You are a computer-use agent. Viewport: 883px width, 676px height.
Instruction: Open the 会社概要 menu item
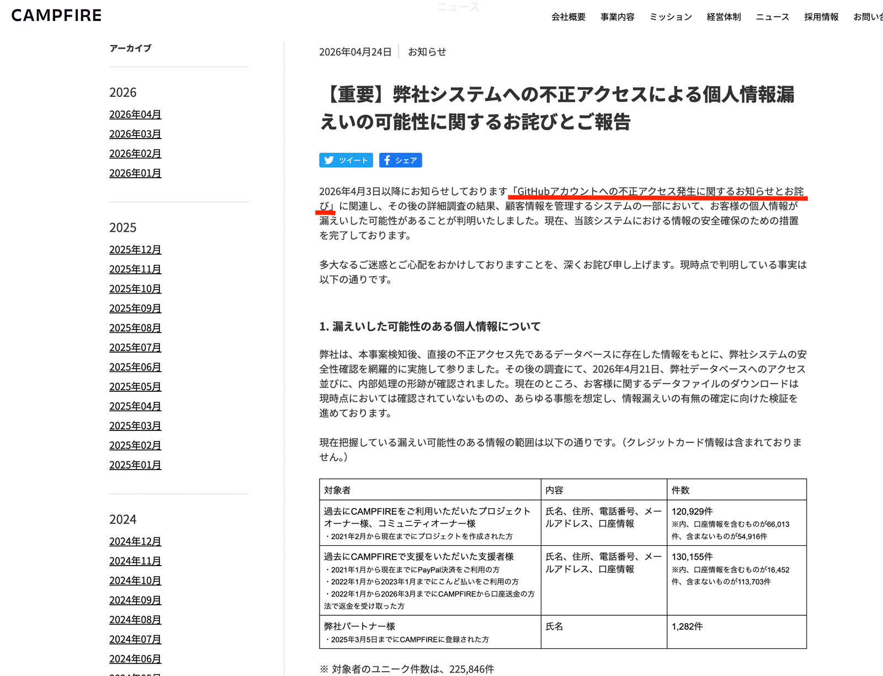tap(568, 17)
